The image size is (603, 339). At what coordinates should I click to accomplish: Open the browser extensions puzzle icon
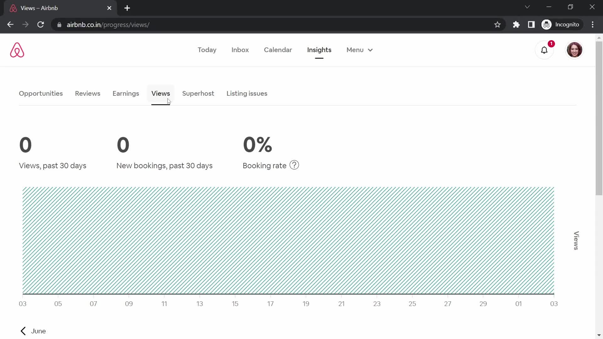[516, 24]
